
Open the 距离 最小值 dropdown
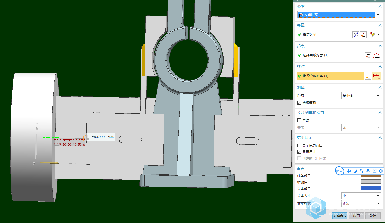click(x=361, y=96)
